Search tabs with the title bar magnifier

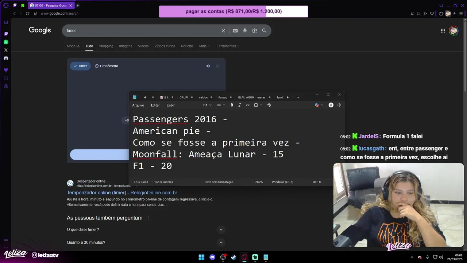click(x=441, y=5)
